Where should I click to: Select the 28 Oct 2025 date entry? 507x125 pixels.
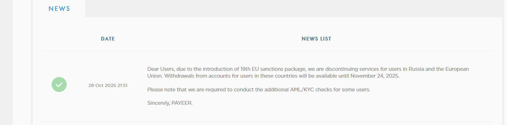click(x=102, y=85)
